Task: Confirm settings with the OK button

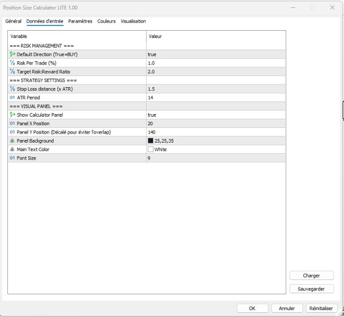Action: click(x=252, y=308)
